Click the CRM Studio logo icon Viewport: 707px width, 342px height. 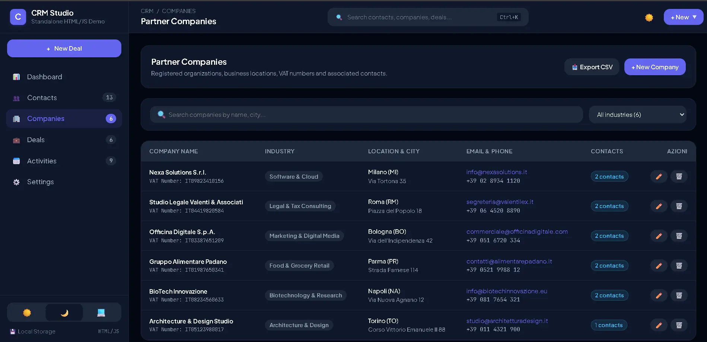(x=18, y=17)
